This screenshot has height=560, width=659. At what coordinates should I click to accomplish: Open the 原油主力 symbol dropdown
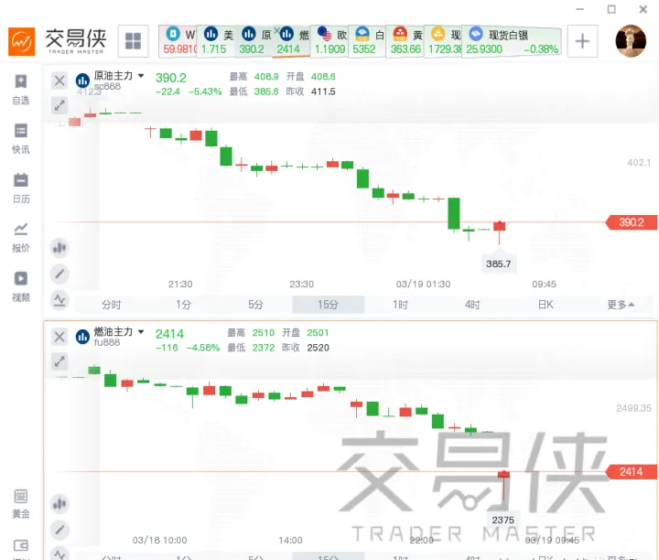tap(140, 77)
